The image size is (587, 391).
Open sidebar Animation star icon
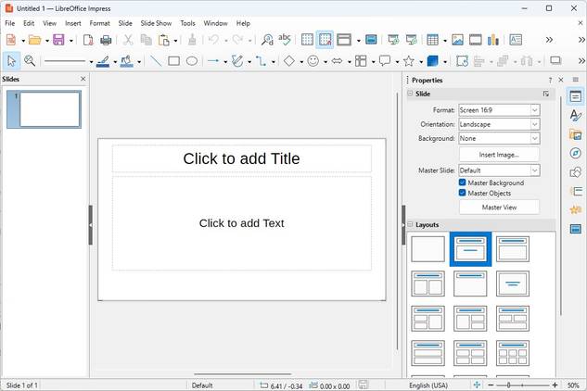(575, 210)
